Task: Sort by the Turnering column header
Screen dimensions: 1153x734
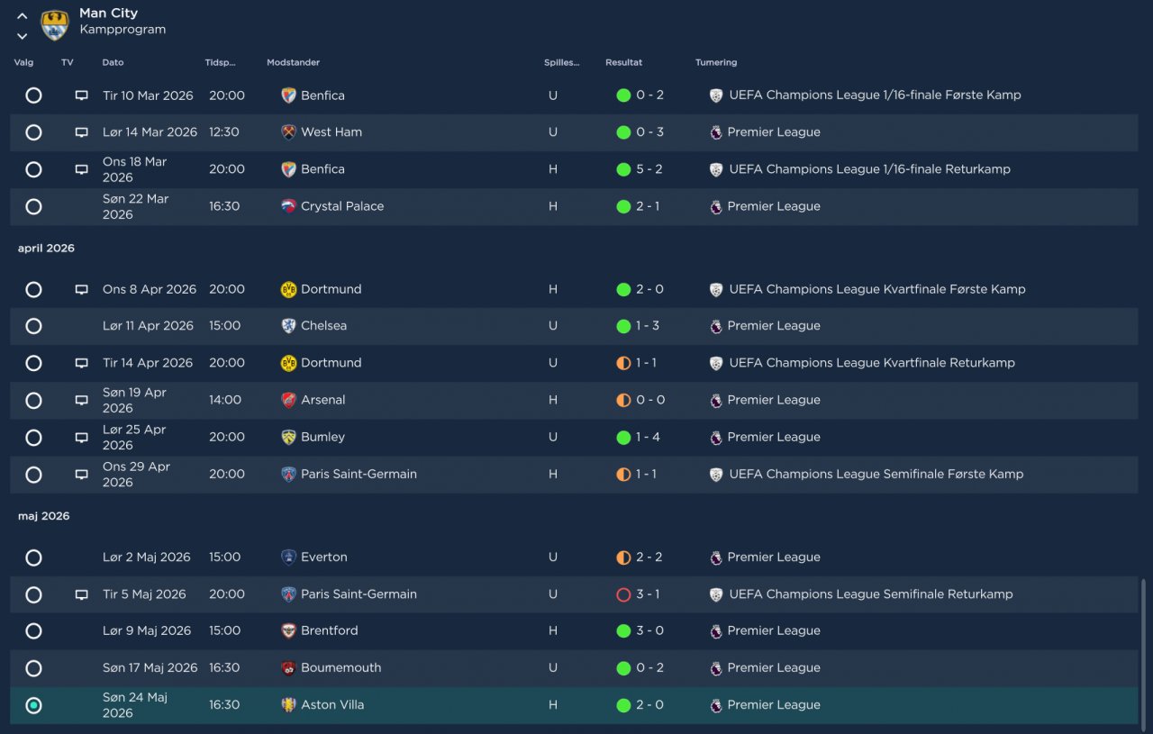Action: 716,63
